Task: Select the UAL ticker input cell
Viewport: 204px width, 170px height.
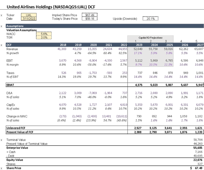Action: coord(29,15)
